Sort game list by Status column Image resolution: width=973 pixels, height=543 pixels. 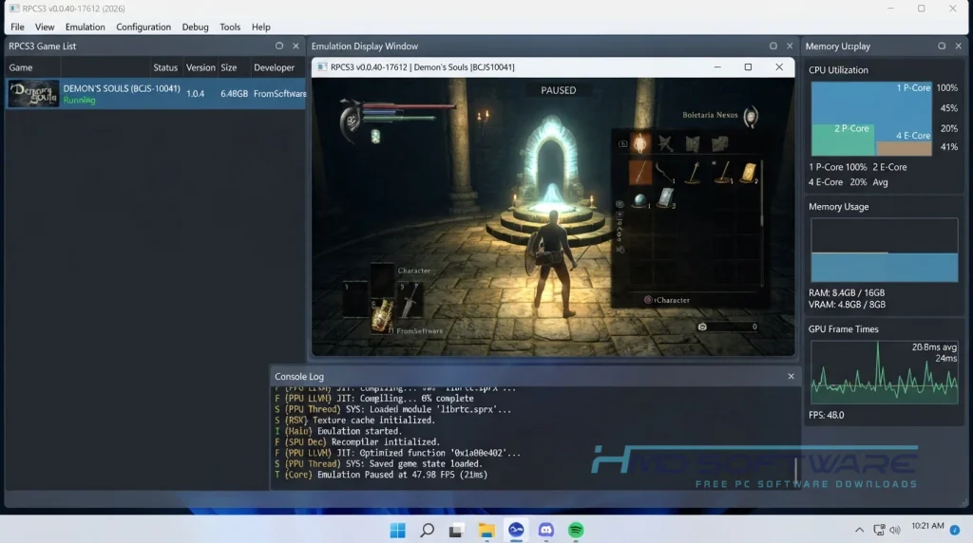pos(165,67)
